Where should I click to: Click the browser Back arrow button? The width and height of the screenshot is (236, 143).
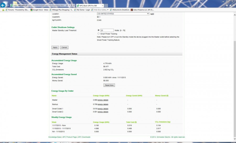[x=3, y=5]
